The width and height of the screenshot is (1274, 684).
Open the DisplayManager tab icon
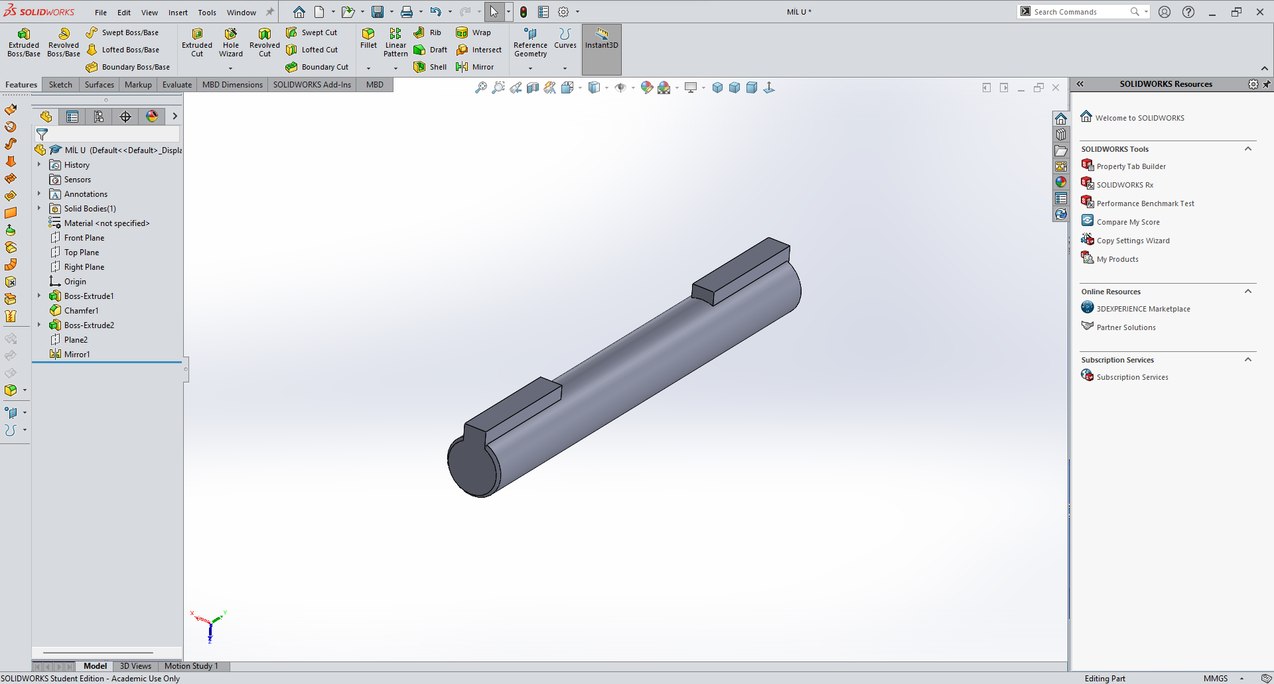tap(152, 117)
